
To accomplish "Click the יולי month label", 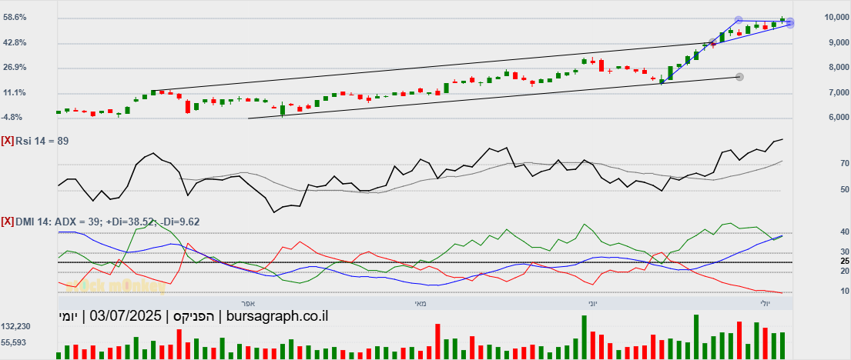I will (x=764, y=303).
